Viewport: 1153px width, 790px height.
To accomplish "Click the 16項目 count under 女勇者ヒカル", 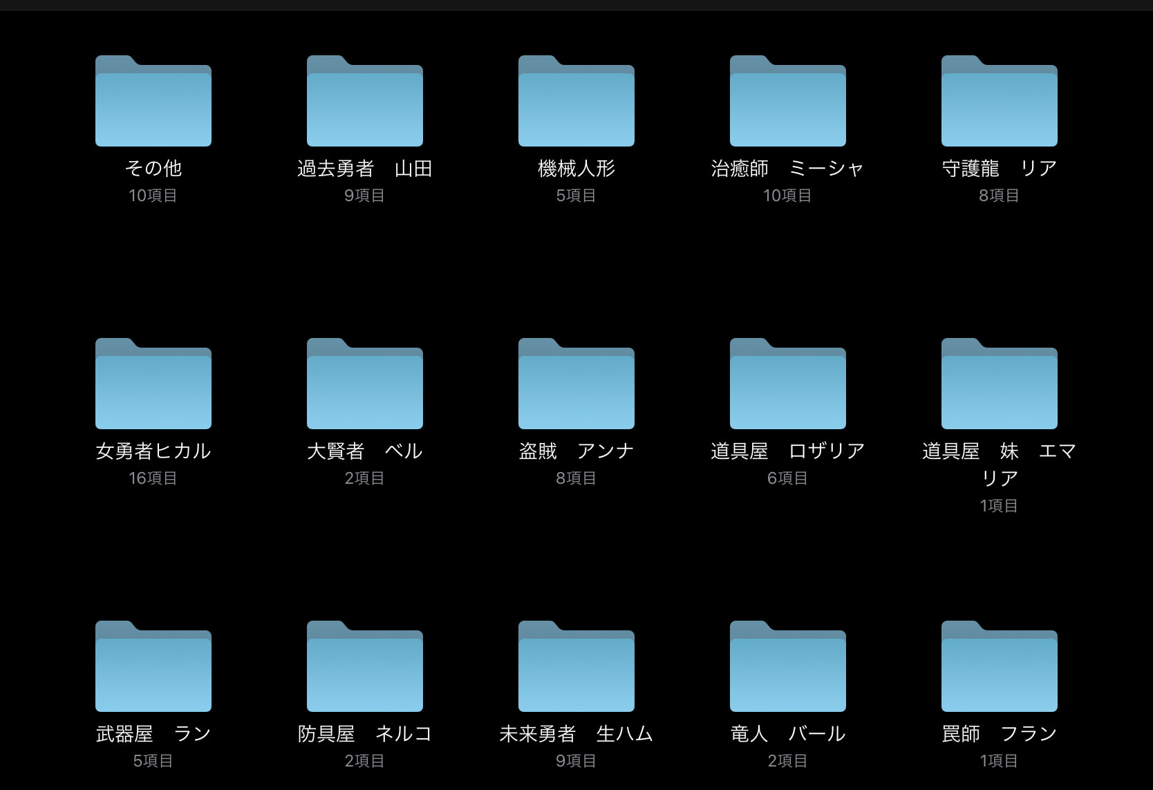I will pos(153,478).
